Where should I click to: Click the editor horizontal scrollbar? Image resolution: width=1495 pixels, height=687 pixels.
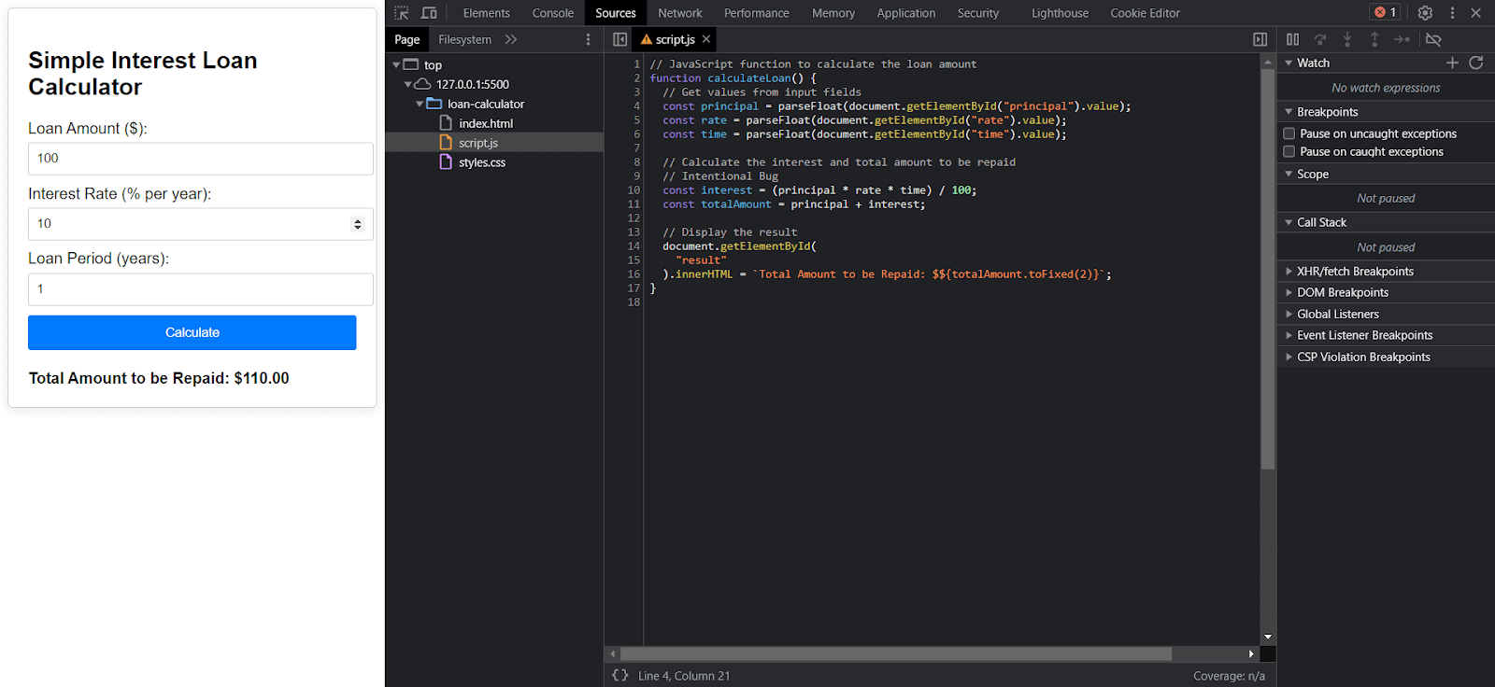pyautogui.click(x=895, y=653)
